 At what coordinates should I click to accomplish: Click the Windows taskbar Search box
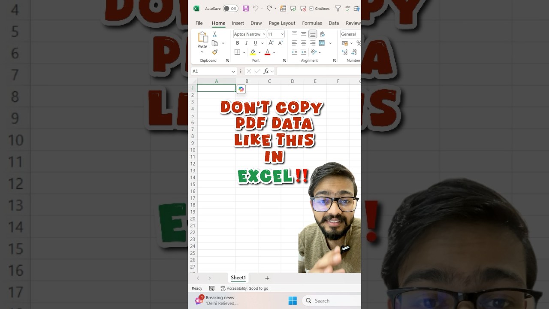click(x=332, y=301)
